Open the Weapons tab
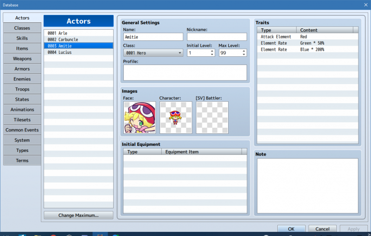Viewport: 371px width, 236px height. click(x=22, y=59)
